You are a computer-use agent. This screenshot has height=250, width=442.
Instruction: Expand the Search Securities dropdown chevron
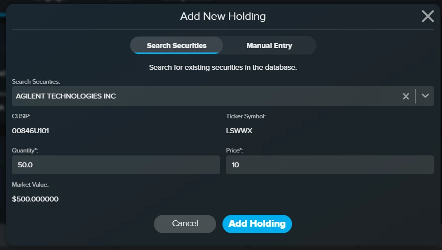(425, 96)
